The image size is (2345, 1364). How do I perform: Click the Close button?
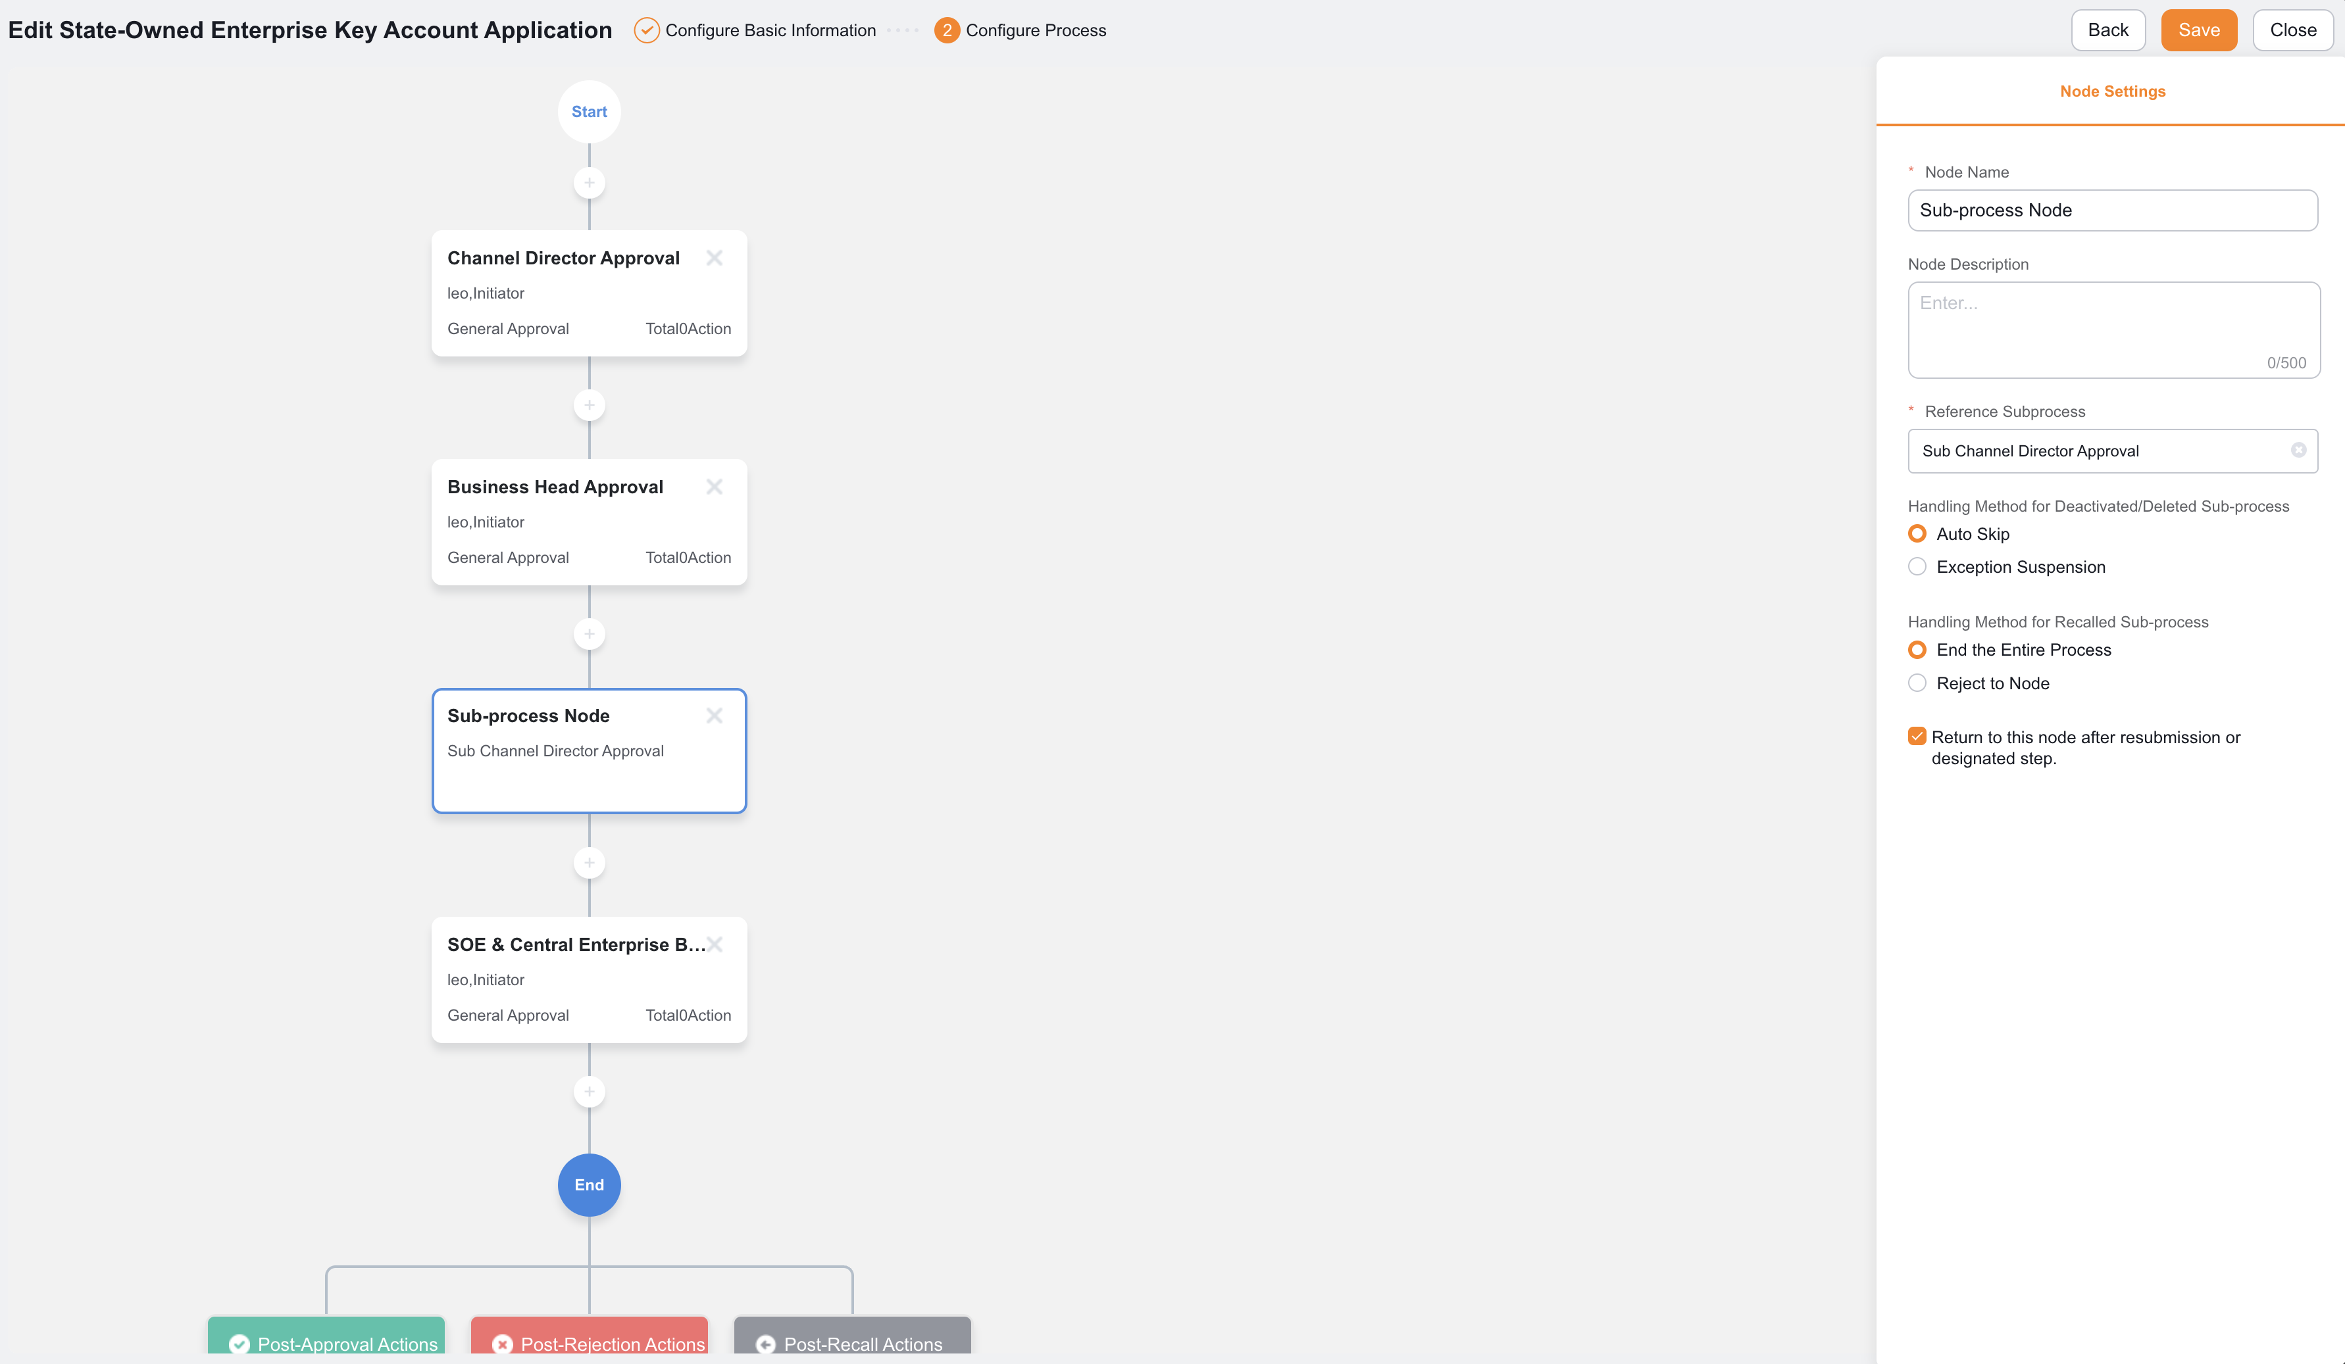2293,30
